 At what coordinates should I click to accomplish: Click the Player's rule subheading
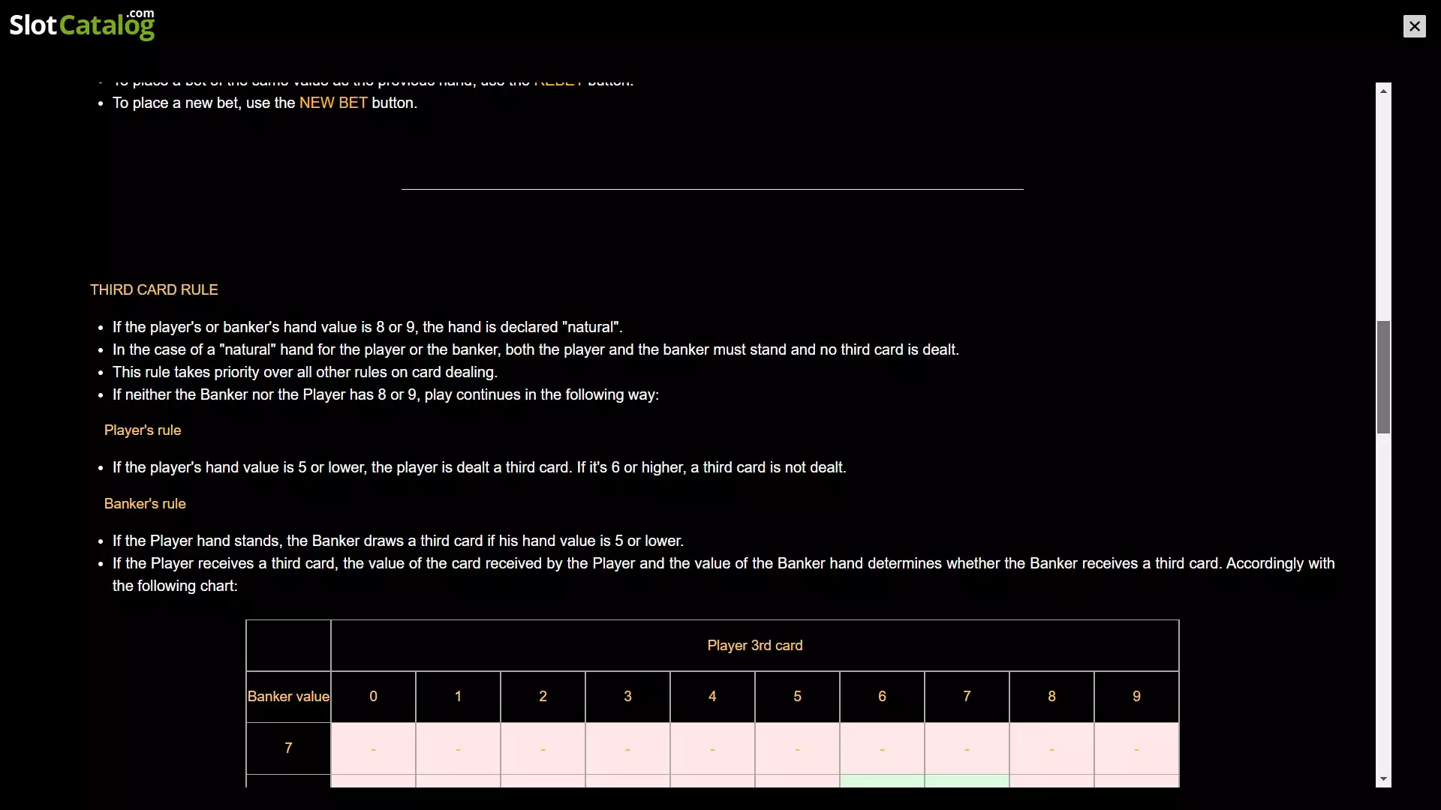pyautogui.click(x=143, y=430)
